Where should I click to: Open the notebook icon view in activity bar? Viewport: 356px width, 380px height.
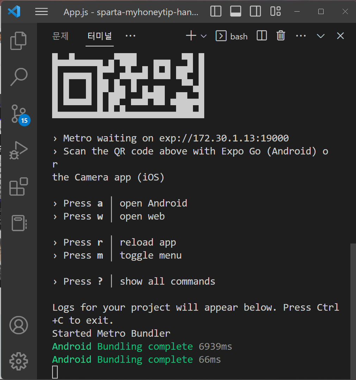(x=19, y=223)
